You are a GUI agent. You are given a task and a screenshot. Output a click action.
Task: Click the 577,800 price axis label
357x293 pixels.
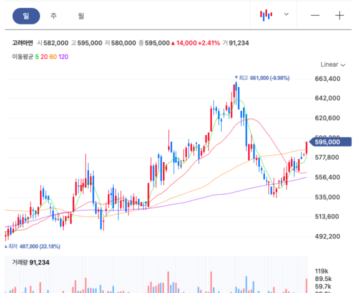[x=327, y=157]
